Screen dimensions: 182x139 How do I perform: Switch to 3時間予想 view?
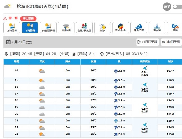(x=171, y=42)
